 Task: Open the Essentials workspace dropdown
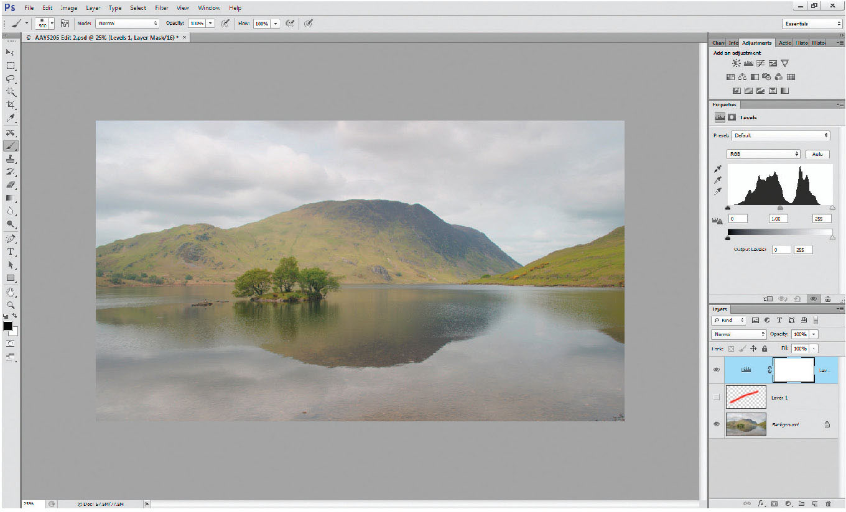pos(812,24)
